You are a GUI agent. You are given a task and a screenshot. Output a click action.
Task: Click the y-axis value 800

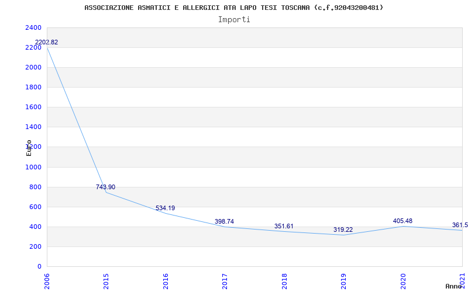pos(36,187)
